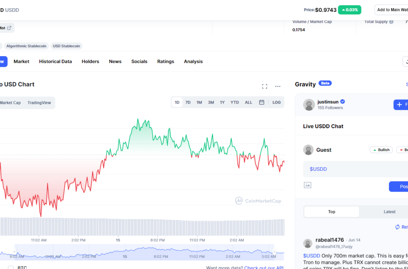Open the Ratings tab

point(166,62)
